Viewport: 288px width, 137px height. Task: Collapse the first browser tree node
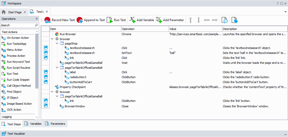52,39
